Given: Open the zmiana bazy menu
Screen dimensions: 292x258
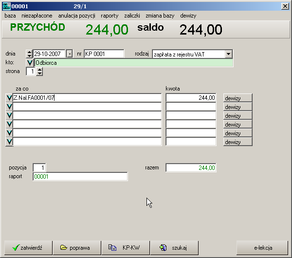Looking at the screenshot, I should [160, 16].
